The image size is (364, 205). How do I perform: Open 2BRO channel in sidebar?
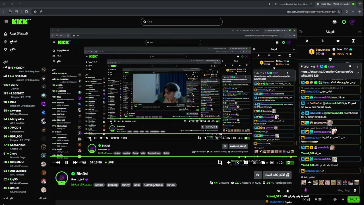(25, 87)
